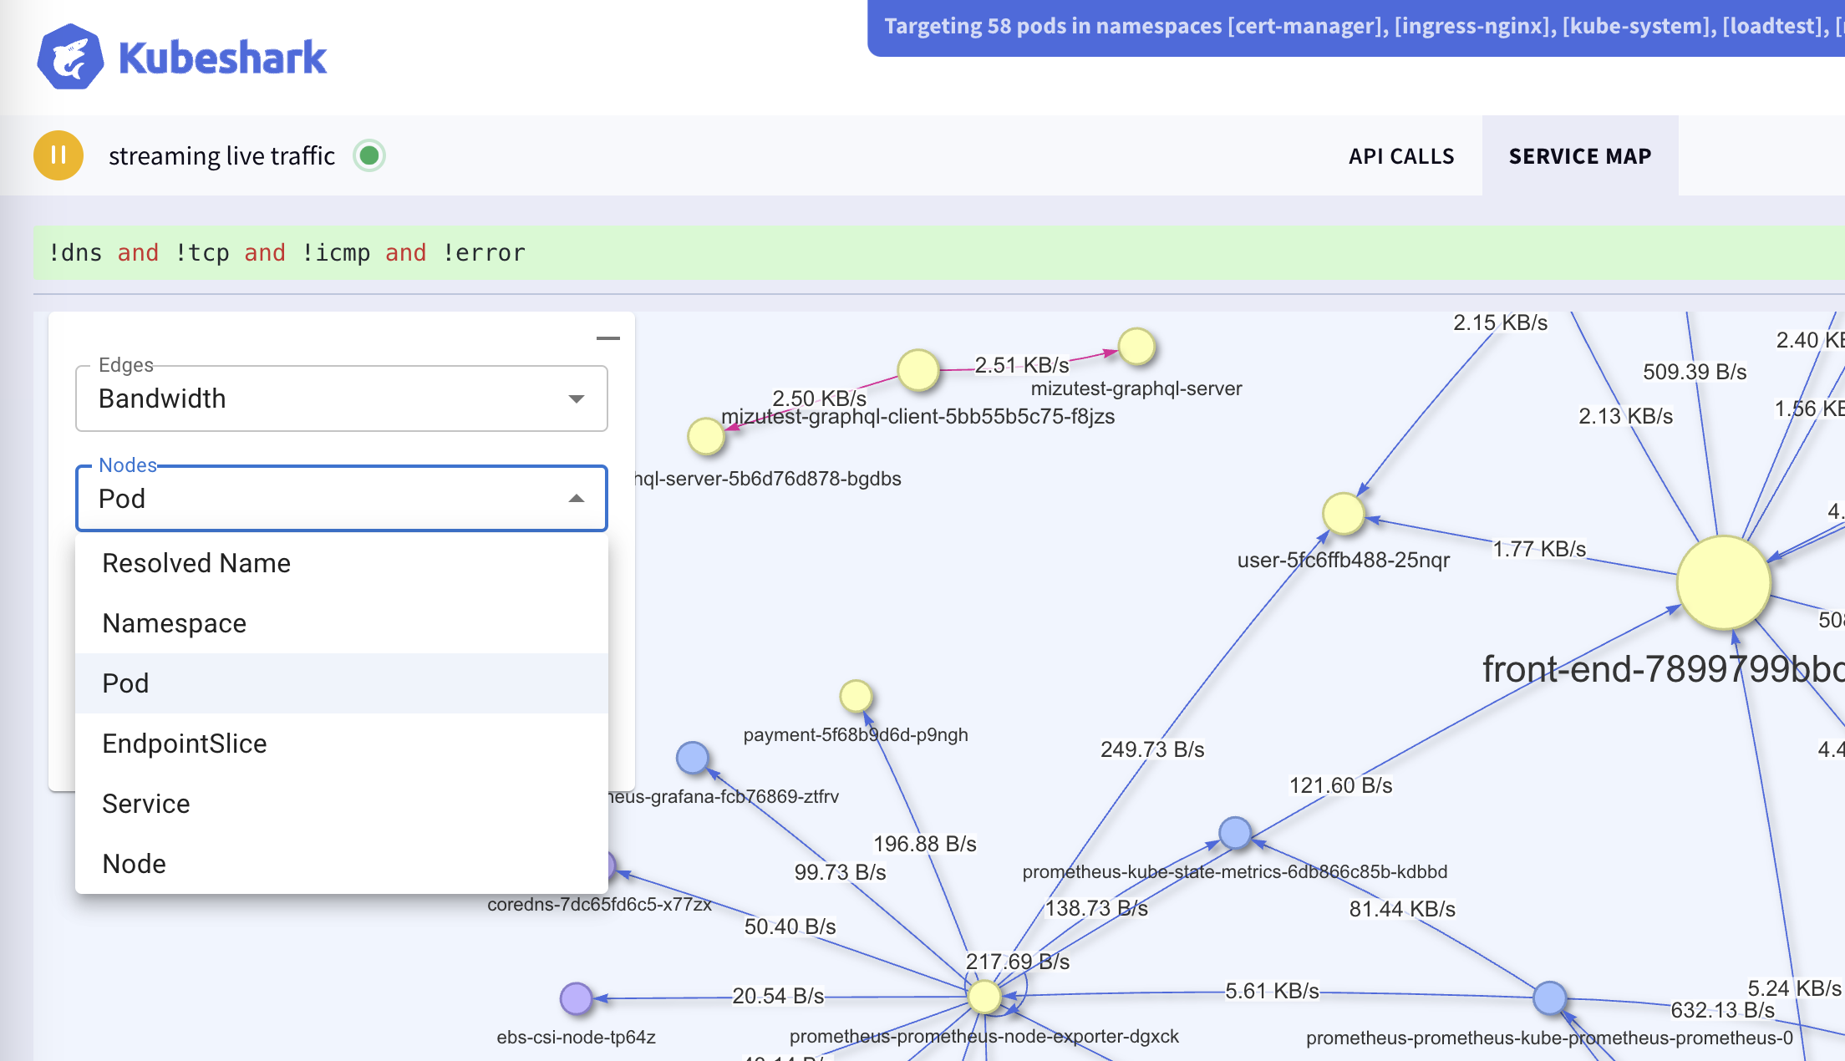Click the 81.44 KB/s edge label

pos(1402,909)
